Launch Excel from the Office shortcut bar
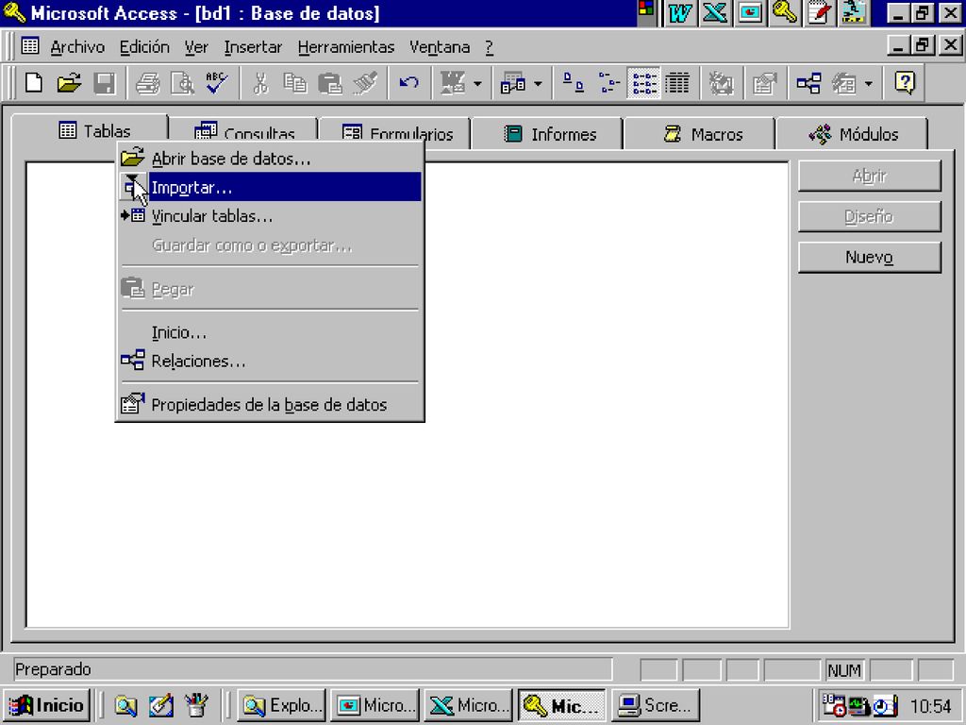The width and height of the screenshot is (966, 725). pos(715,13)
